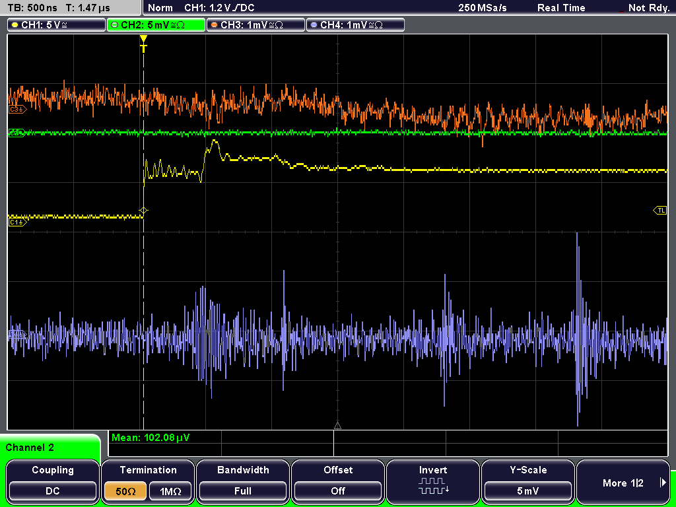Click the C4 ground level marker
The width and height of the screenshot is (676, 507).
coord(17,335)
